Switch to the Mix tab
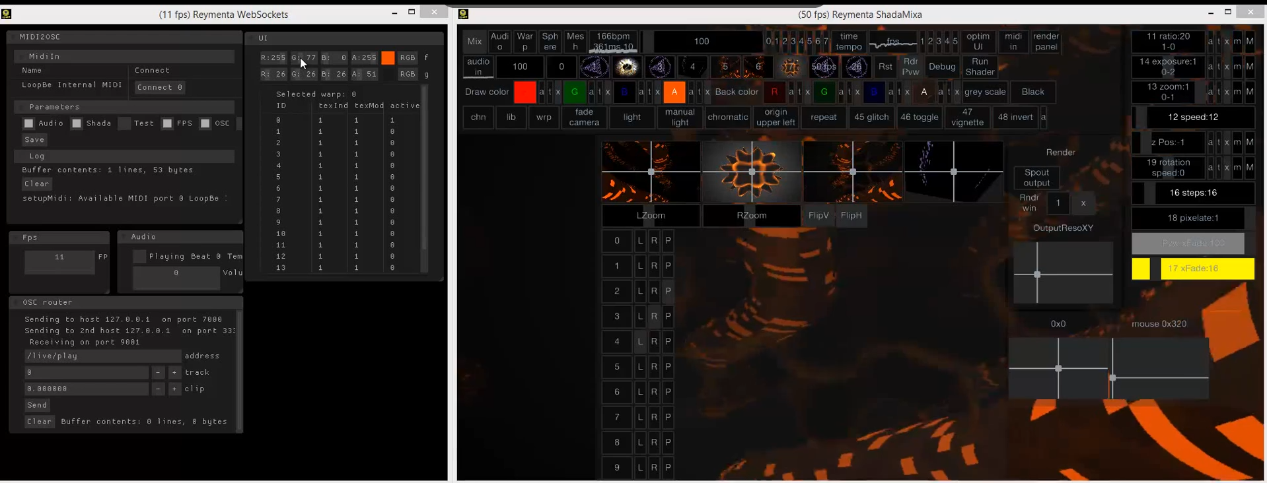 474,42
